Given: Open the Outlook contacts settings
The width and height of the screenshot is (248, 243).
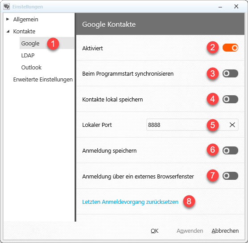Looking at the screenshot, I should click(x=31, y=68).
